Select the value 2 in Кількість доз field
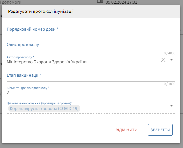Viewport: 183px width, 148px height. click(x=8, y=93)
